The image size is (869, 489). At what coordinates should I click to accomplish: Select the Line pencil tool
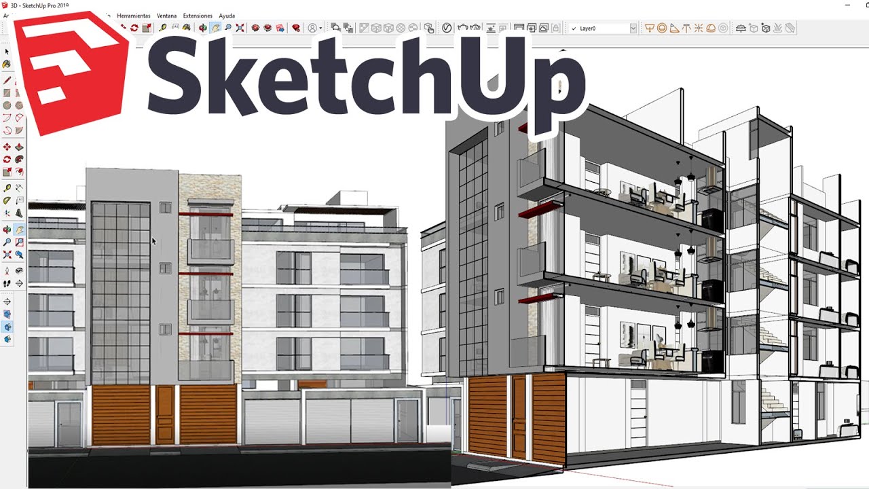pyautogui.click(x=7, y=80)
